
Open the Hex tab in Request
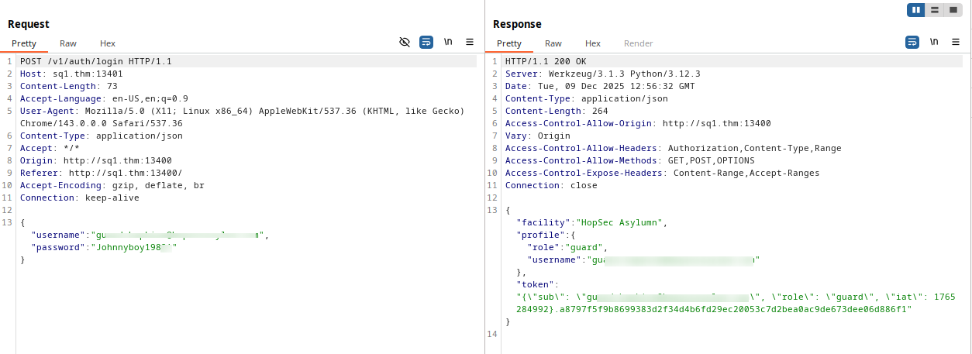tap(108, 43)
